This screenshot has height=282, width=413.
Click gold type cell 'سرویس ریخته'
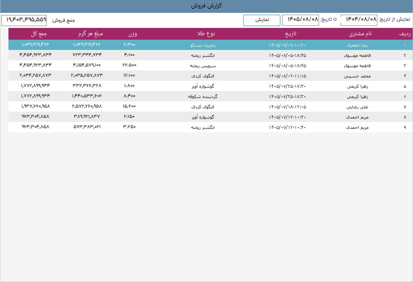click(x=203, y=66)
